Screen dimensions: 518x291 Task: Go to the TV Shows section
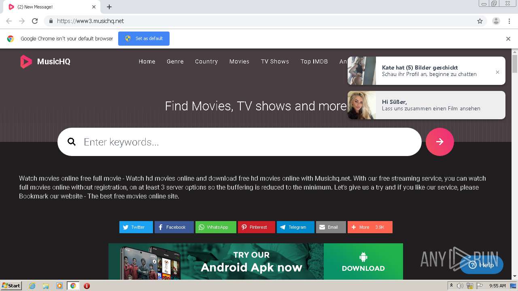275,61
